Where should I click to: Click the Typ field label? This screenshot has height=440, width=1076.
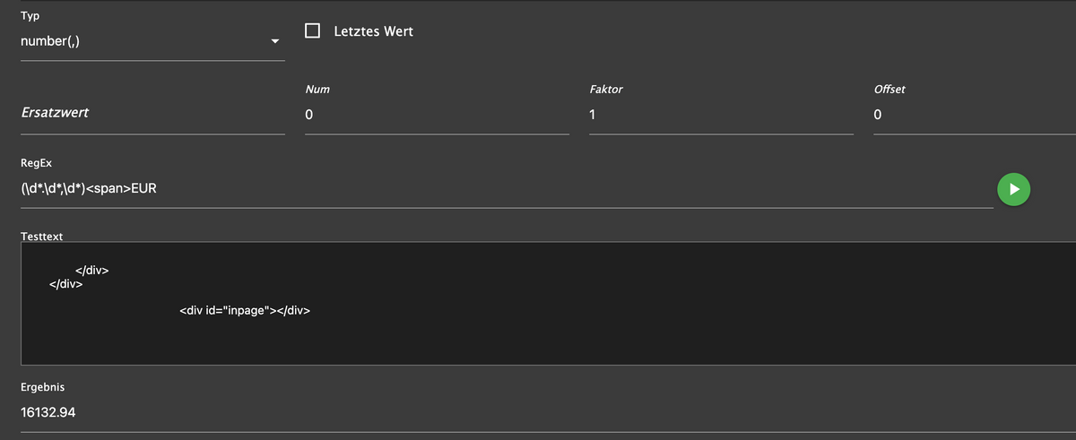(x=30, y=16)
